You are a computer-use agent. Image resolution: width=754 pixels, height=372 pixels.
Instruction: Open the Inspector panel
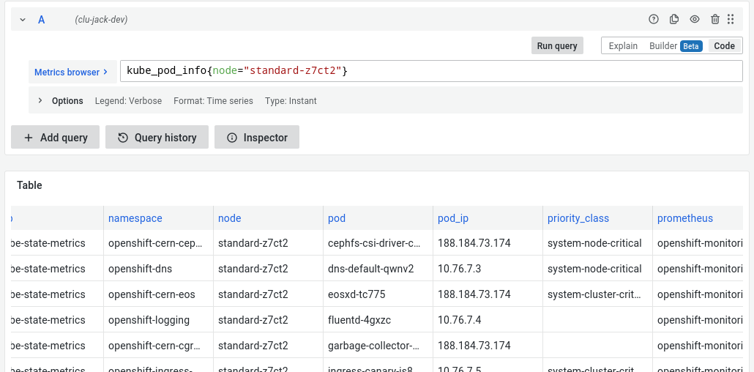coord(257,137)
